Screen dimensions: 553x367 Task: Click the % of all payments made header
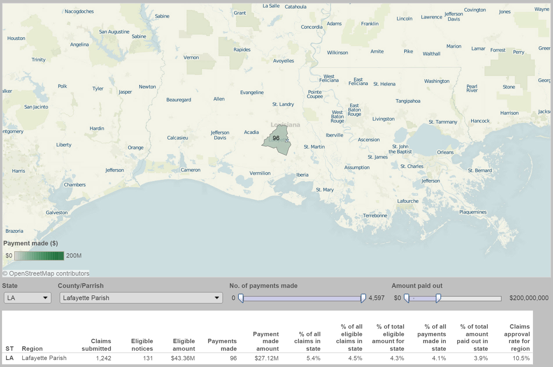pyautogui.click(x=432, y=338)
